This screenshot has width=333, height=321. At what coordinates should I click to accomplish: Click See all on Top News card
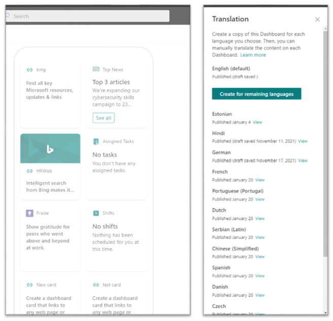104,118
